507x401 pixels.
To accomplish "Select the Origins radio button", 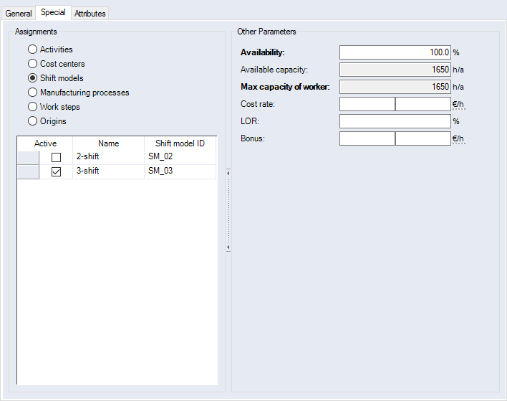I will point(32,121).
